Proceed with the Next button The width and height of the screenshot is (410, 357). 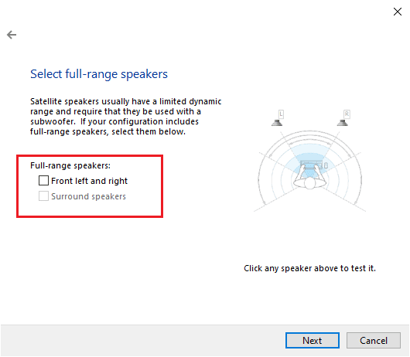click(313, 340)
